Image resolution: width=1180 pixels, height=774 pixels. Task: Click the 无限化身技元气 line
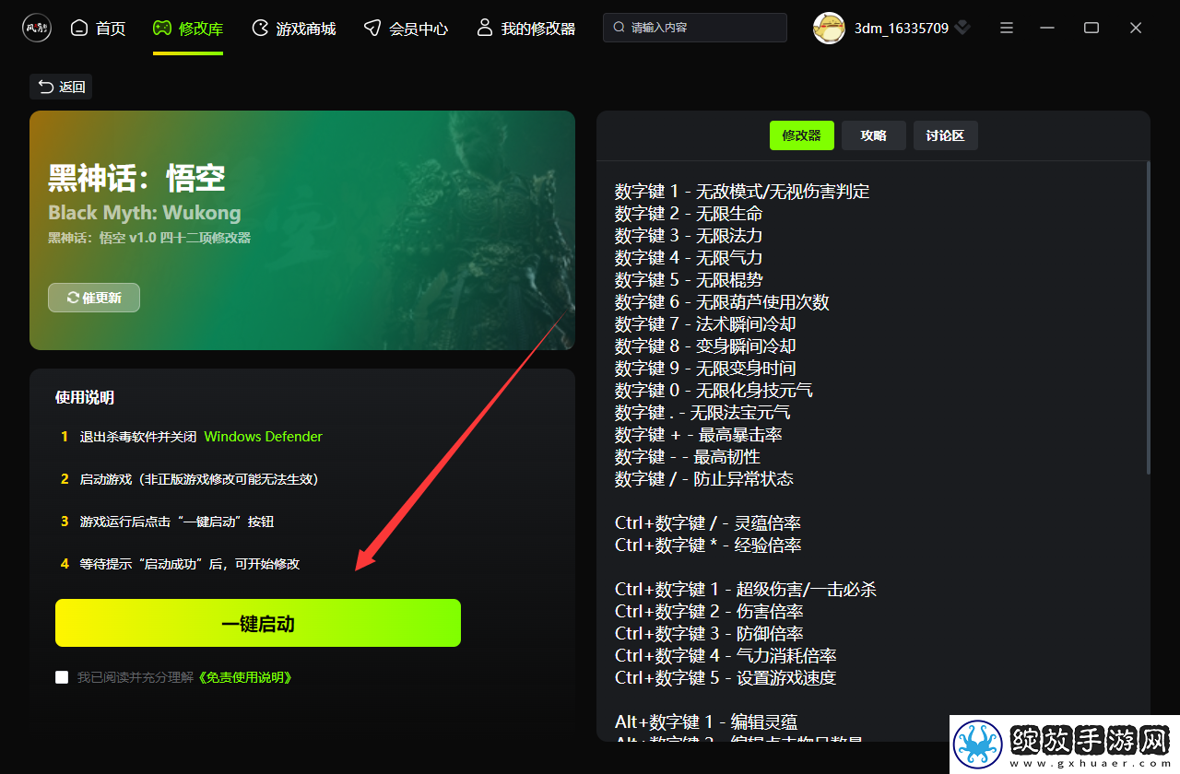(x=714, y=391)
